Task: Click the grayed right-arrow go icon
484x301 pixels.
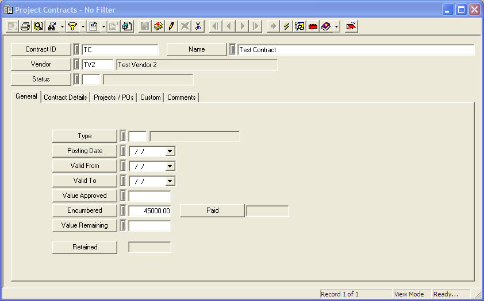Action: tap(273, 26)
